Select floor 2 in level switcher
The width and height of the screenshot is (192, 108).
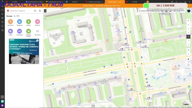click(188, 33)
